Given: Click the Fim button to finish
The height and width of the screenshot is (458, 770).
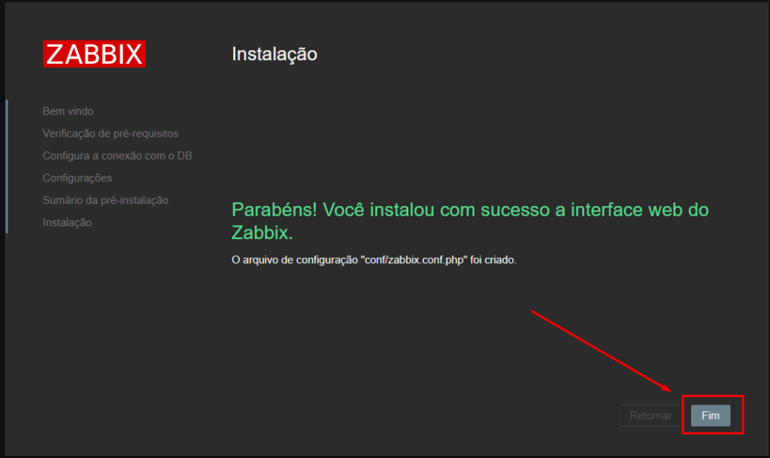Looking at the screenshot, I should click(x=711, y=416).
